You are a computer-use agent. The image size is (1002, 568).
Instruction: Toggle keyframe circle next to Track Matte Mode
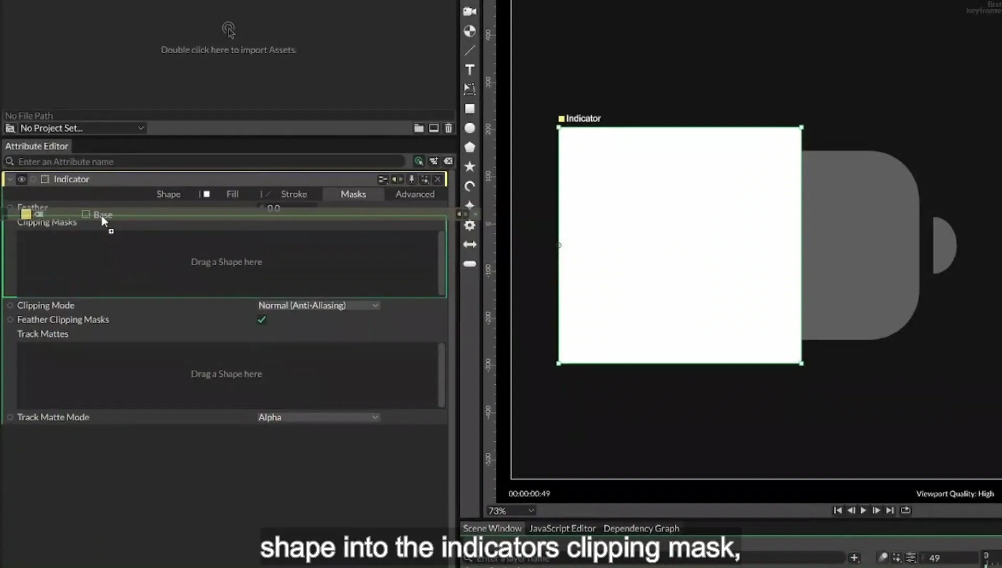point(10,417)
